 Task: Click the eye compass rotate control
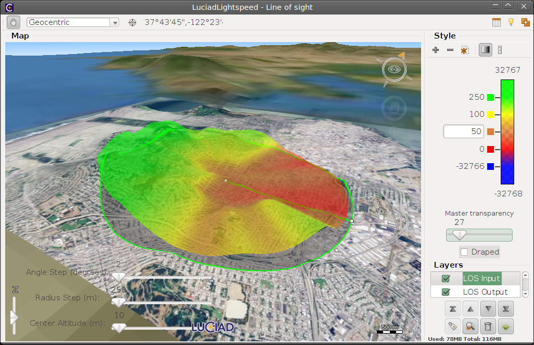tap(395, 70)
